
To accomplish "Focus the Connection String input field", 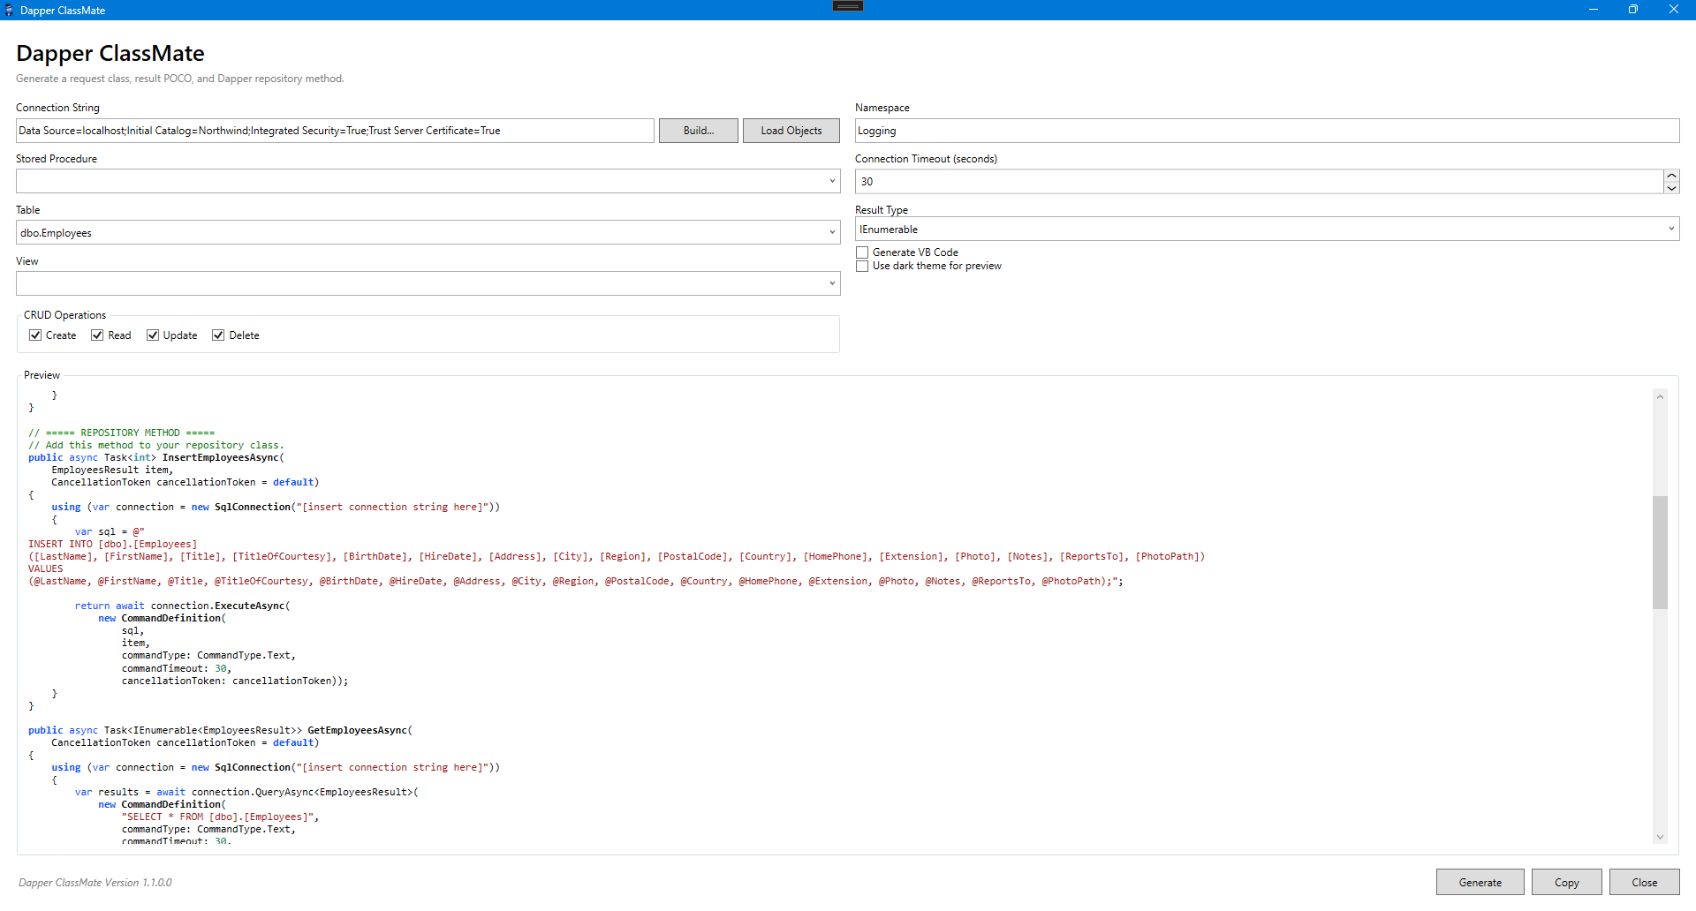I will (x=335, y=131).
